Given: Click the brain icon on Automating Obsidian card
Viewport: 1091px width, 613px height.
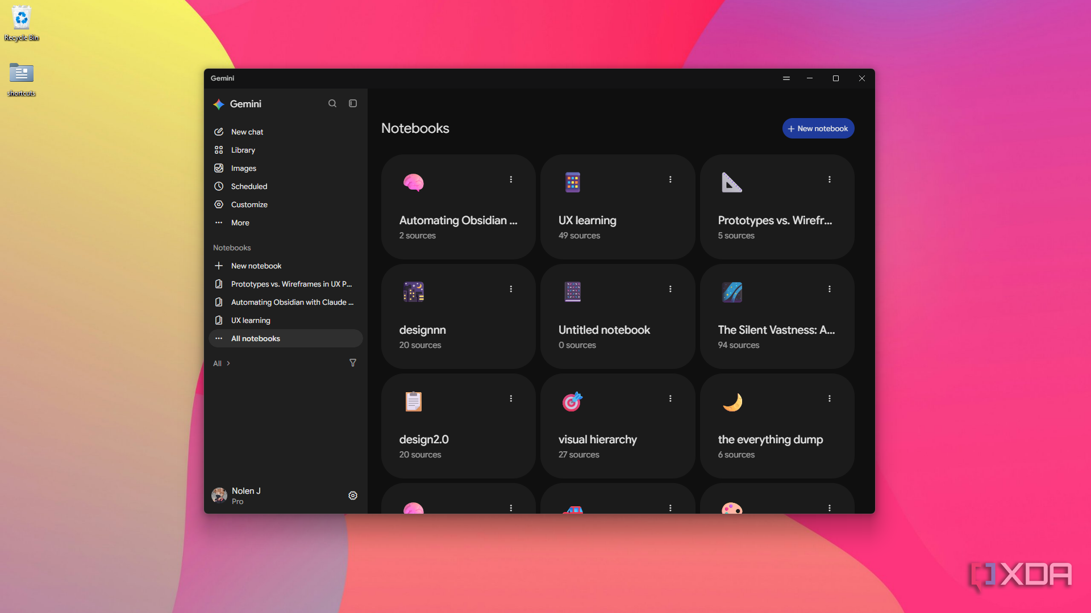Looking at the screenshot, I should 414,183.
